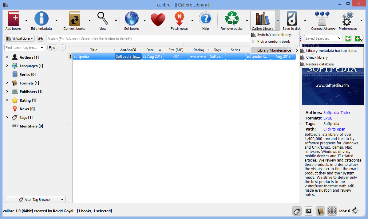Click the Find button
Image resolution: width=368 pixels, height=219 pixels.
pos(52,48)
